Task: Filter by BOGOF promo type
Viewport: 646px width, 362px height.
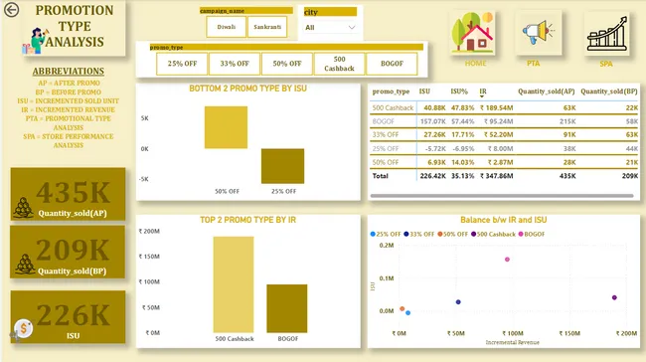Action: (392, 64)
